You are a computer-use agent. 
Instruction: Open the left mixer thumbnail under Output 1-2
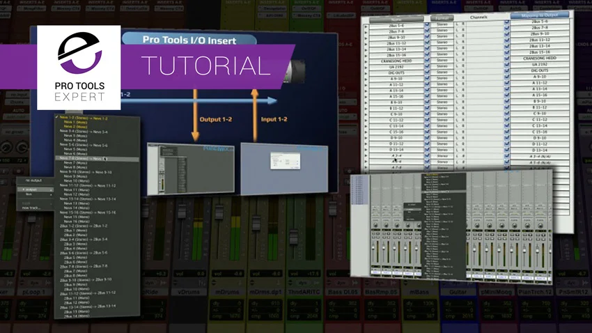click(x=191, y=169)
